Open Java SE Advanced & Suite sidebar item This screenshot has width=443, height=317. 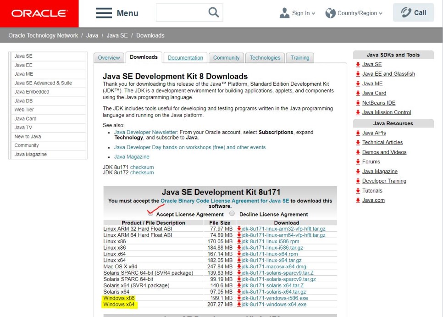point(48,83)
